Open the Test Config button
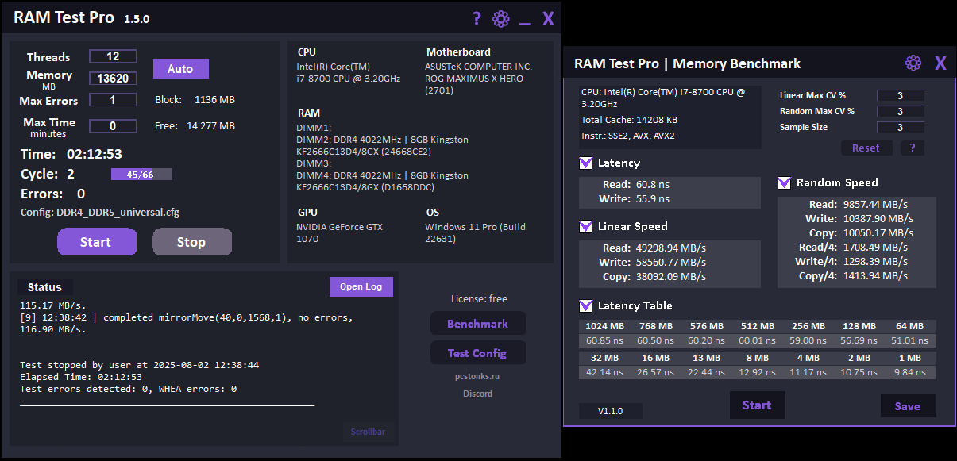957x461 pixels. [477, 353]
